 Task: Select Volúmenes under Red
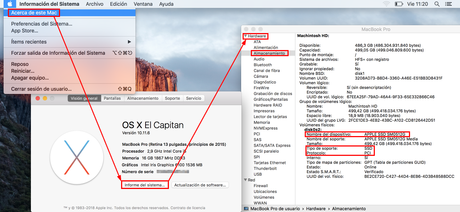(x=264, y=197)
